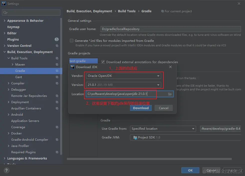Viewport: 245px width, 176px height.
Task: Expand the Compiler node
Action: coord(8,83)
